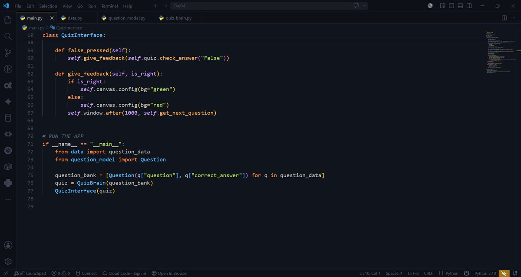Click the notifications bell-slash icon
Viewport: 521px width, 277px height.
click(515, 273)
